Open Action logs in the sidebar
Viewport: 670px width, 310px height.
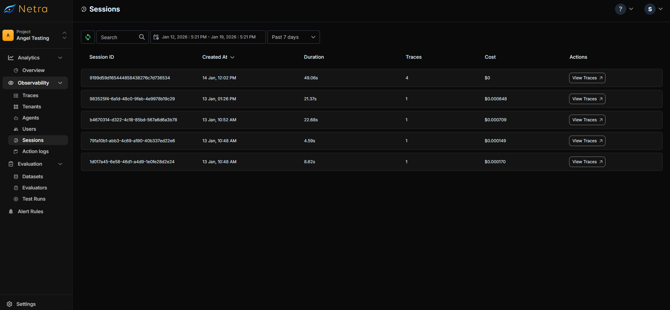[x=35, y=151]
